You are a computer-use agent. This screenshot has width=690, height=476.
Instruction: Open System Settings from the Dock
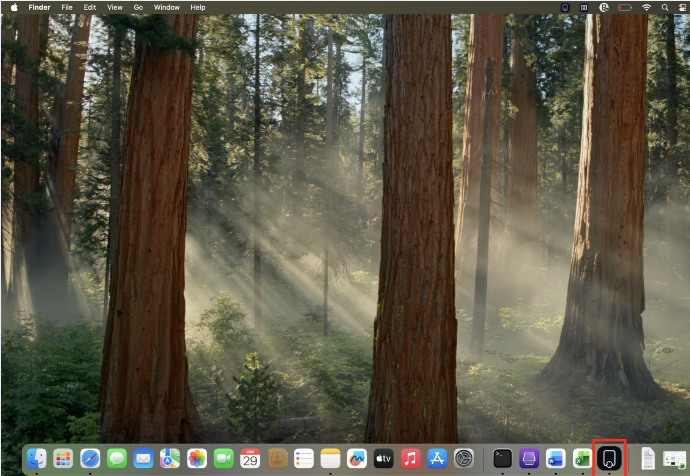point(464,459)
